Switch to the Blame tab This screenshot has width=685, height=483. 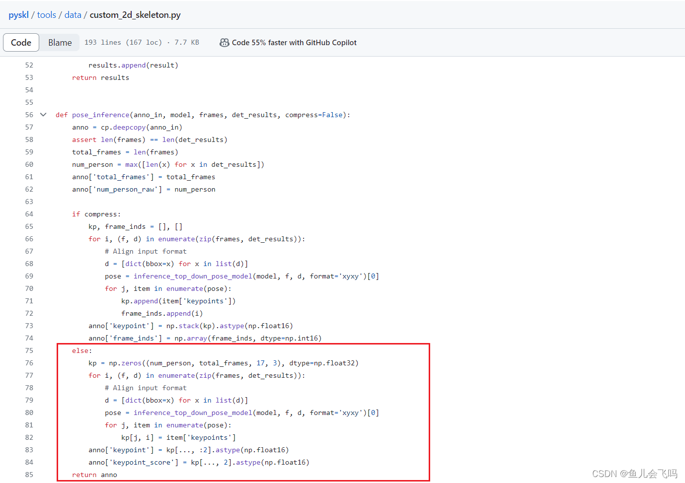[x=60, y=43]
